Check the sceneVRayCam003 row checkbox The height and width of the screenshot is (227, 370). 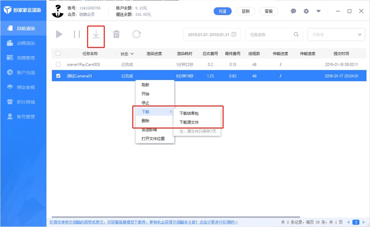[x=58, y=64]
